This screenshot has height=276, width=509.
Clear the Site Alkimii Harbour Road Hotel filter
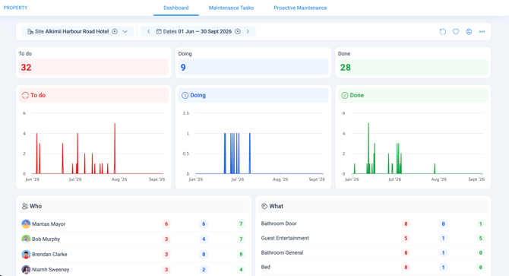point(115,31)
